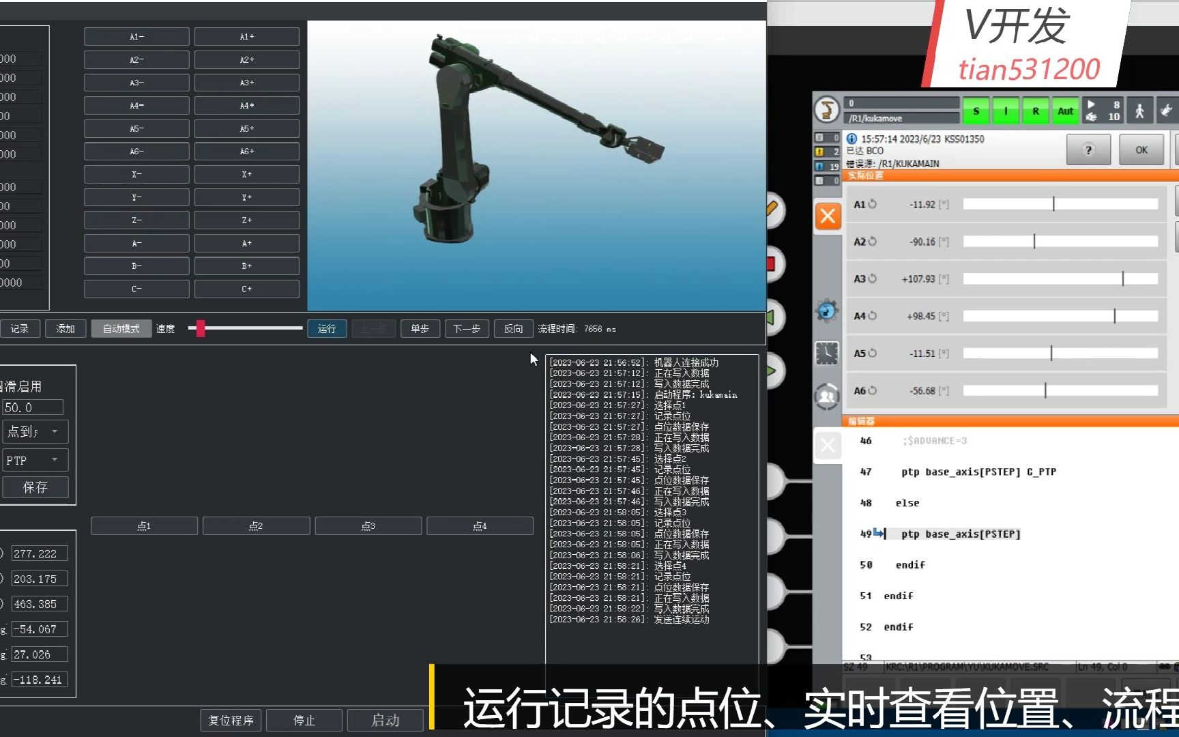Toggle the 自动模式 automatic mode button

coord(121,329)
